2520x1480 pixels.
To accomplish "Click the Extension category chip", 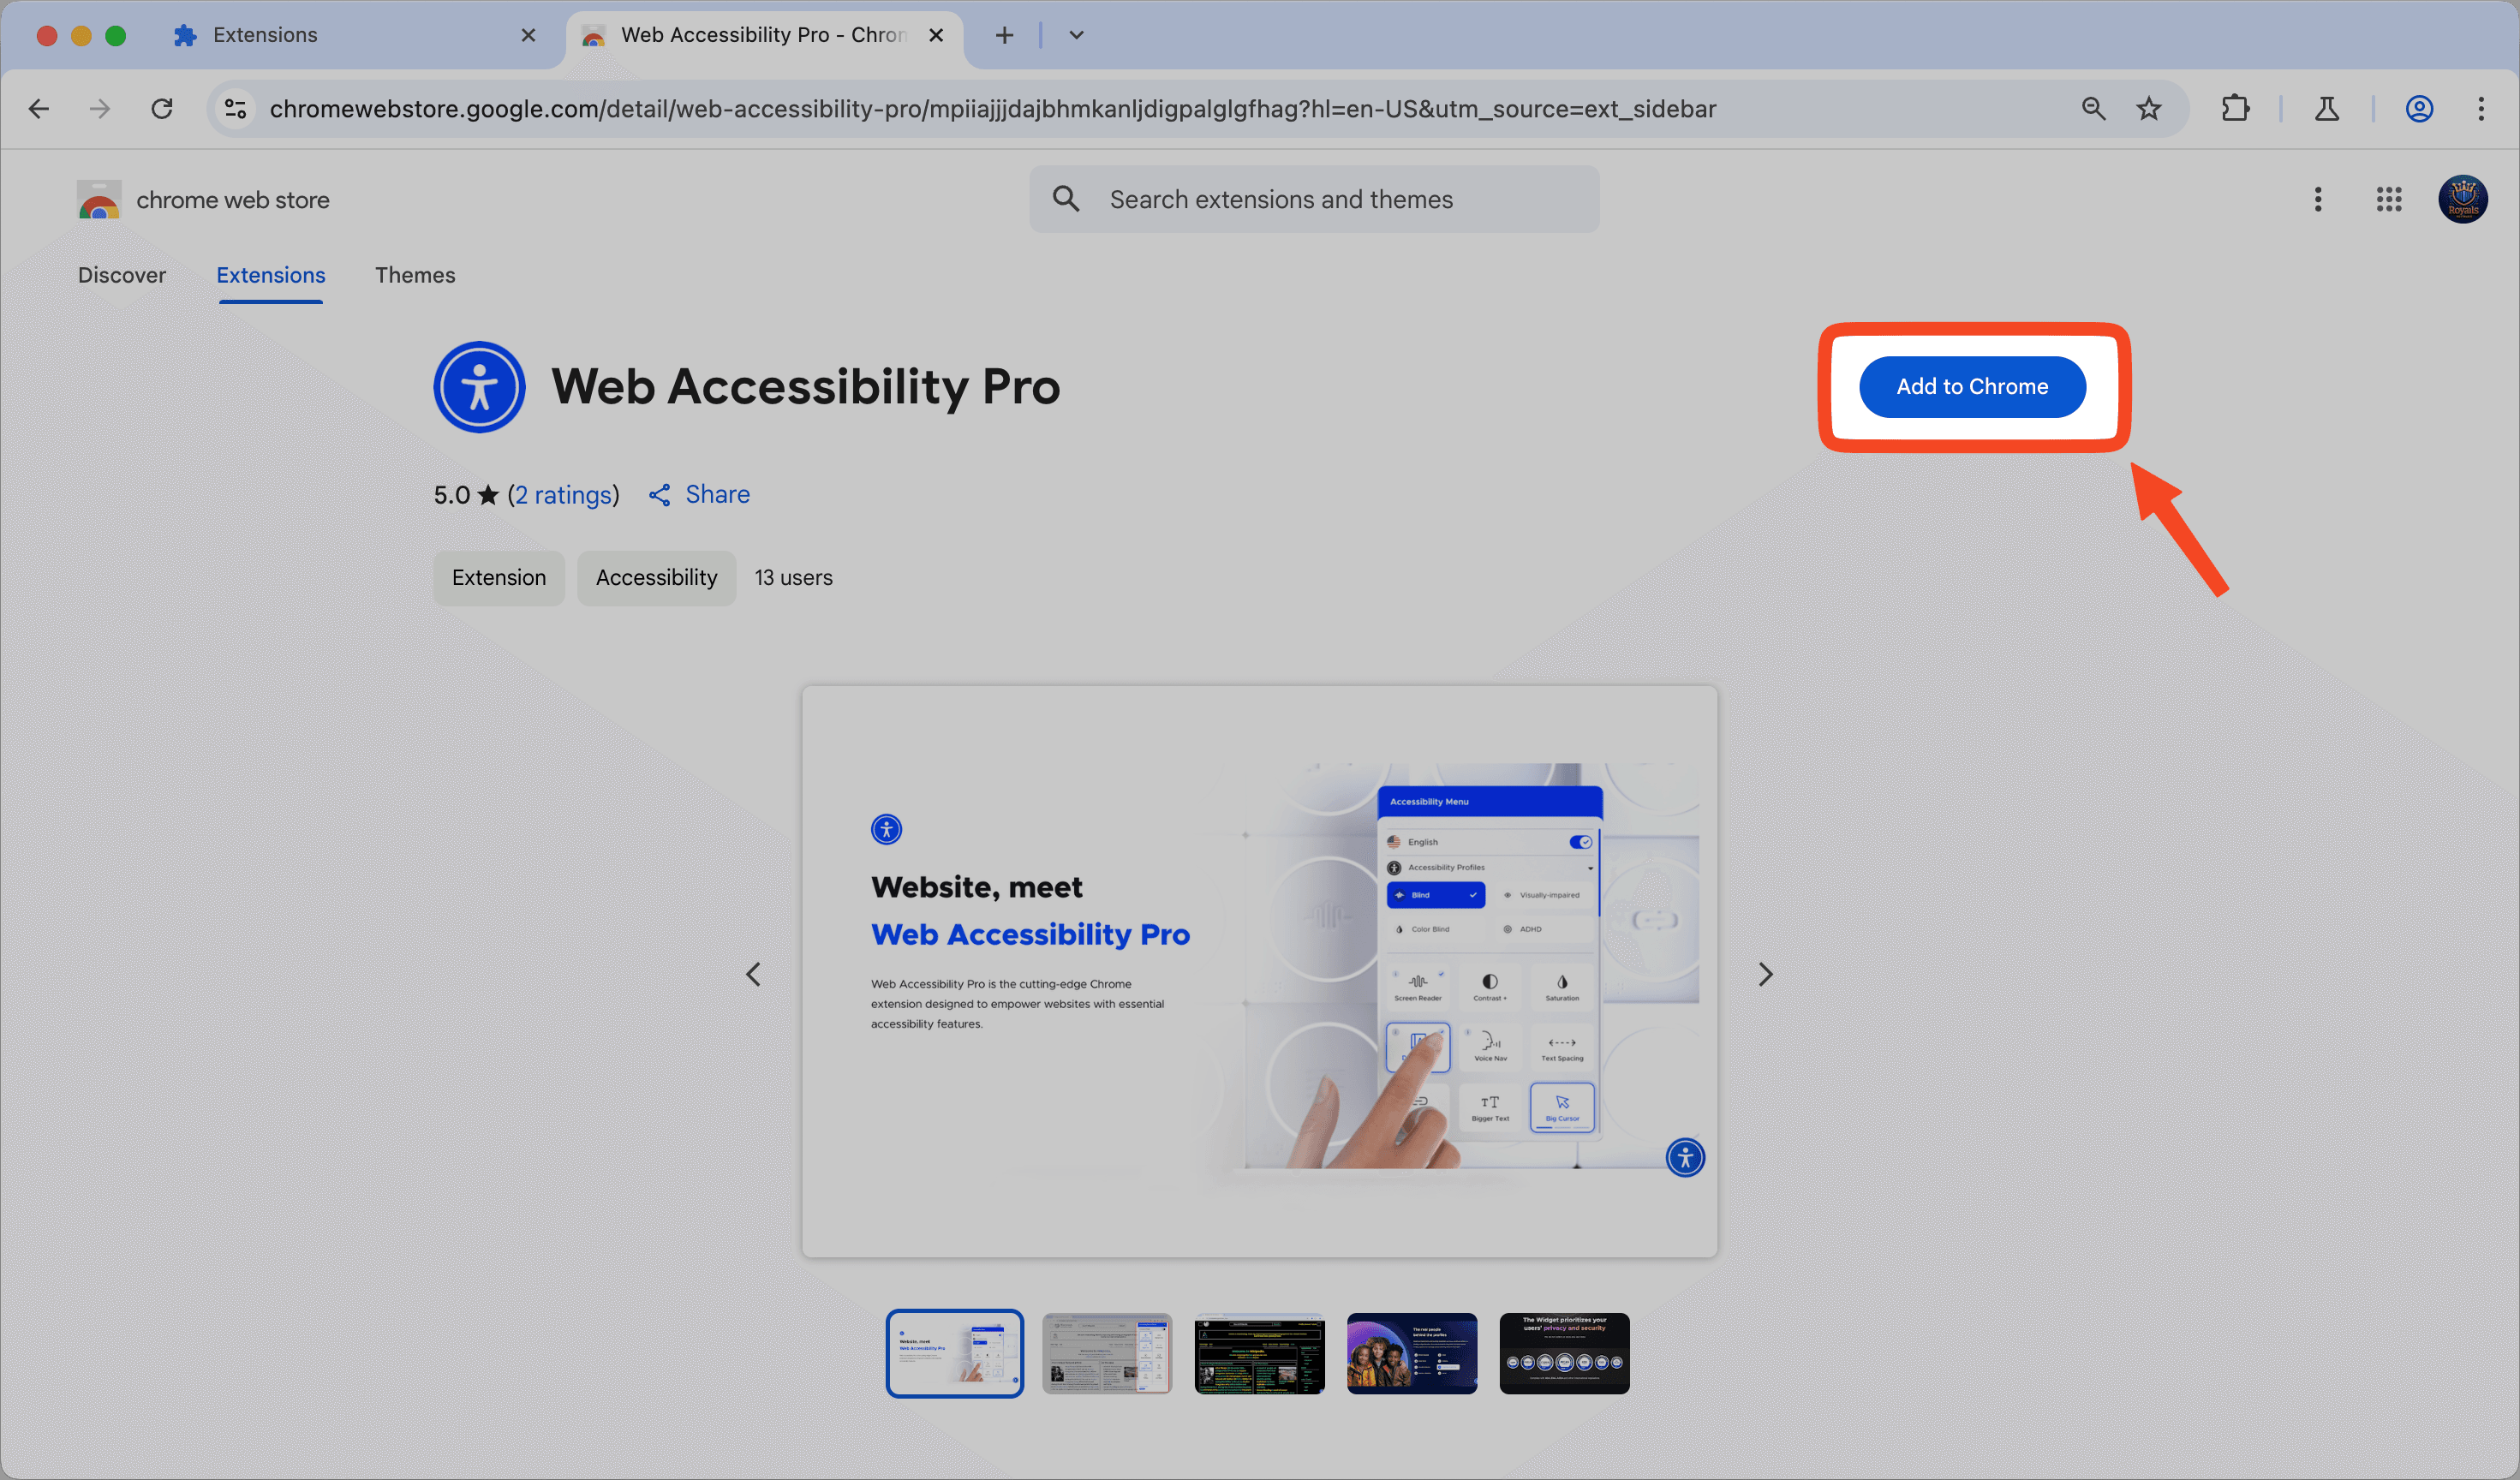I will point(499,578).
